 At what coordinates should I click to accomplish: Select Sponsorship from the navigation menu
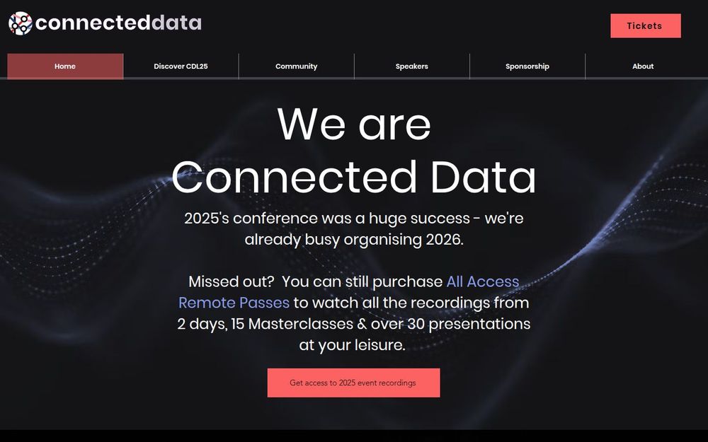(x=527, y=66)
